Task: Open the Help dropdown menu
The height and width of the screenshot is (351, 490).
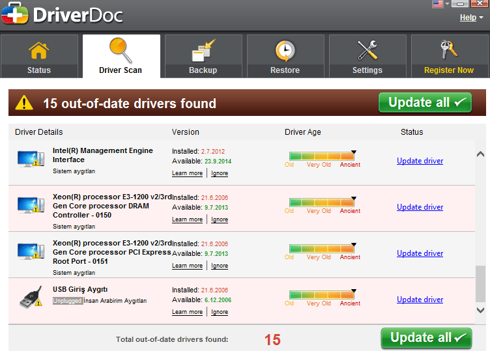Action: pyautogui.click(x=471, y=18)
